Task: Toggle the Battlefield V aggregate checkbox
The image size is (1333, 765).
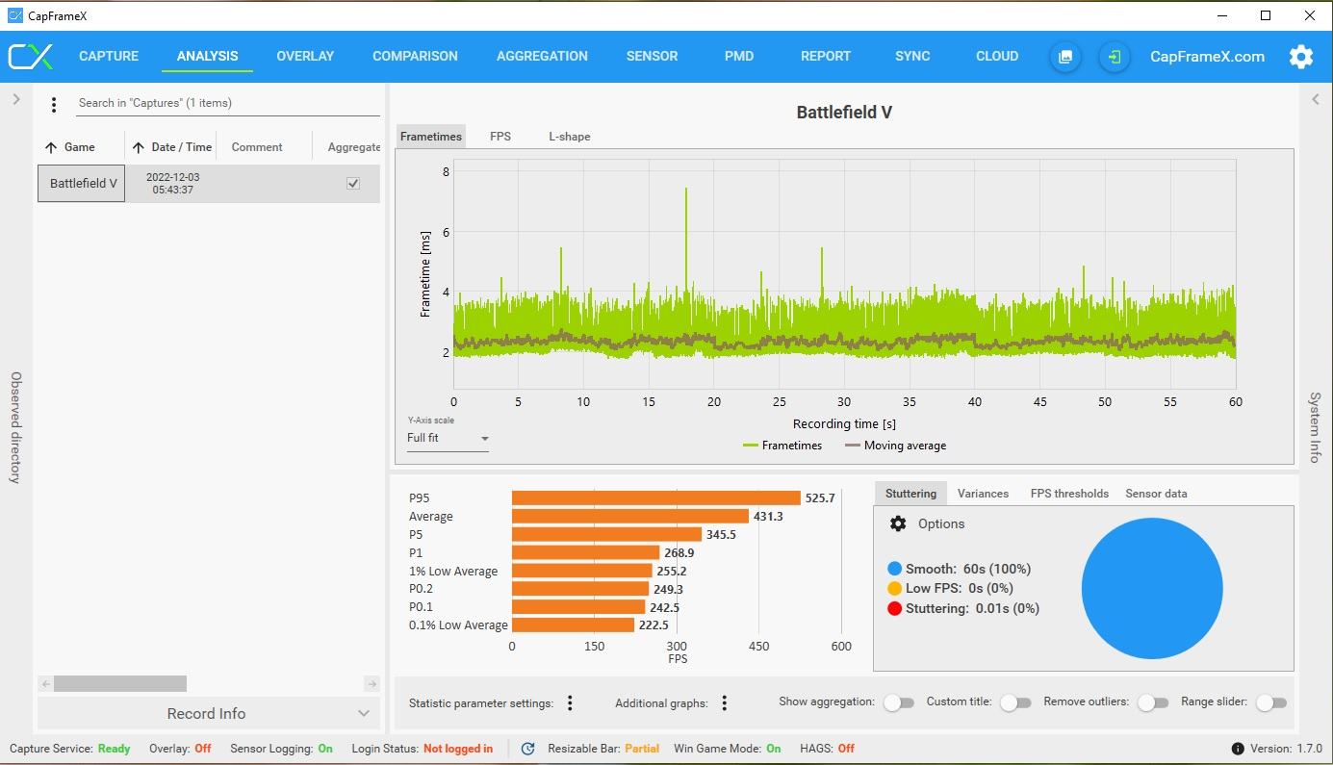Action: coord(353,183)
